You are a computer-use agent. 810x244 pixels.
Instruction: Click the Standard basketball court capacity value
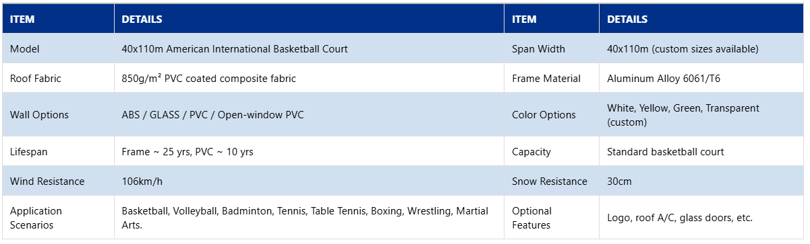click(x=666, y=152)
